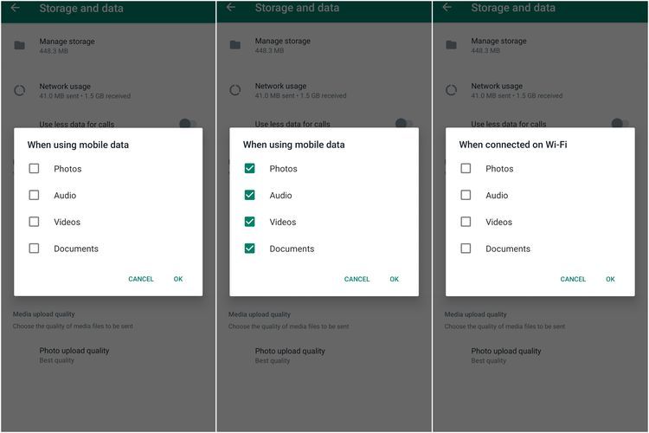Image resolution: width=649 pixels, height=433 pixels.
Task: Tap the back arrow in the middle screen
Action: (231, 7)
